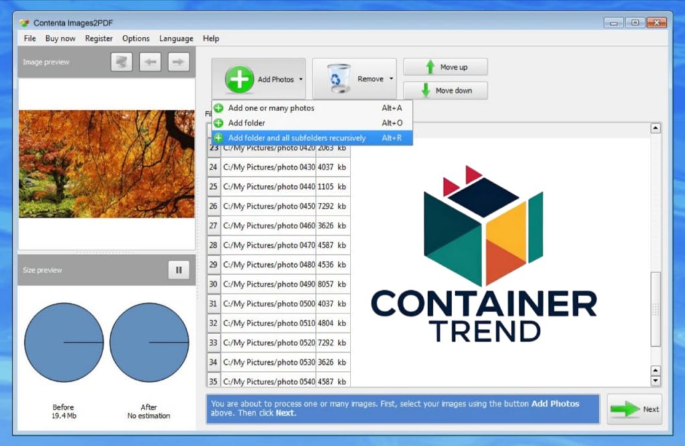Click row number 30 header
The height and width of the screenshot is (446, 685).
[x=213, y=284]
